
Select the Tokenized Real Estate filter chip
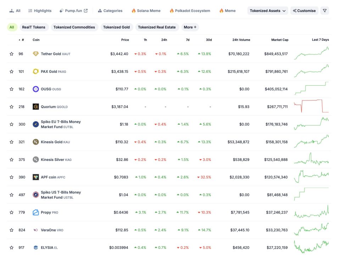coord(157,27)
